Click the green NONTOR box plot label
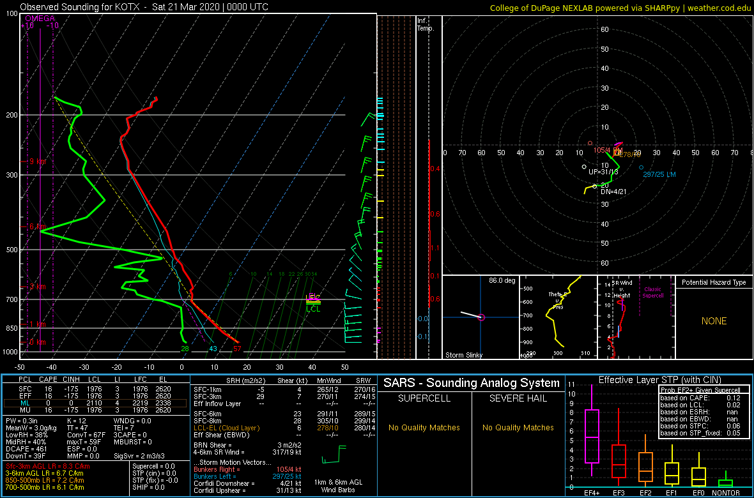This screenshot has width=754, height=498. pos(726,493)
